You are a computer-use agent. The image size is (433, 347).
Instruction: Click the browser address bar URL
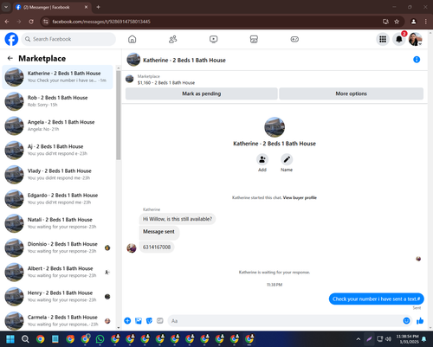(x=101, y=22)
